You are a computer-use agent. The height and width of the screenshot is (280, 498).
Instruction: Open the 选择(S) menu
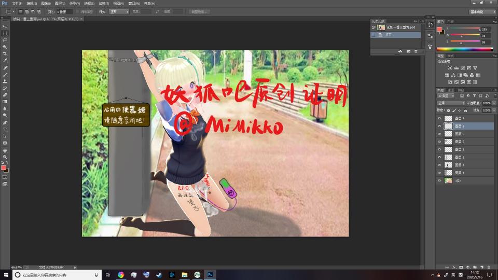tap(89, 4)
